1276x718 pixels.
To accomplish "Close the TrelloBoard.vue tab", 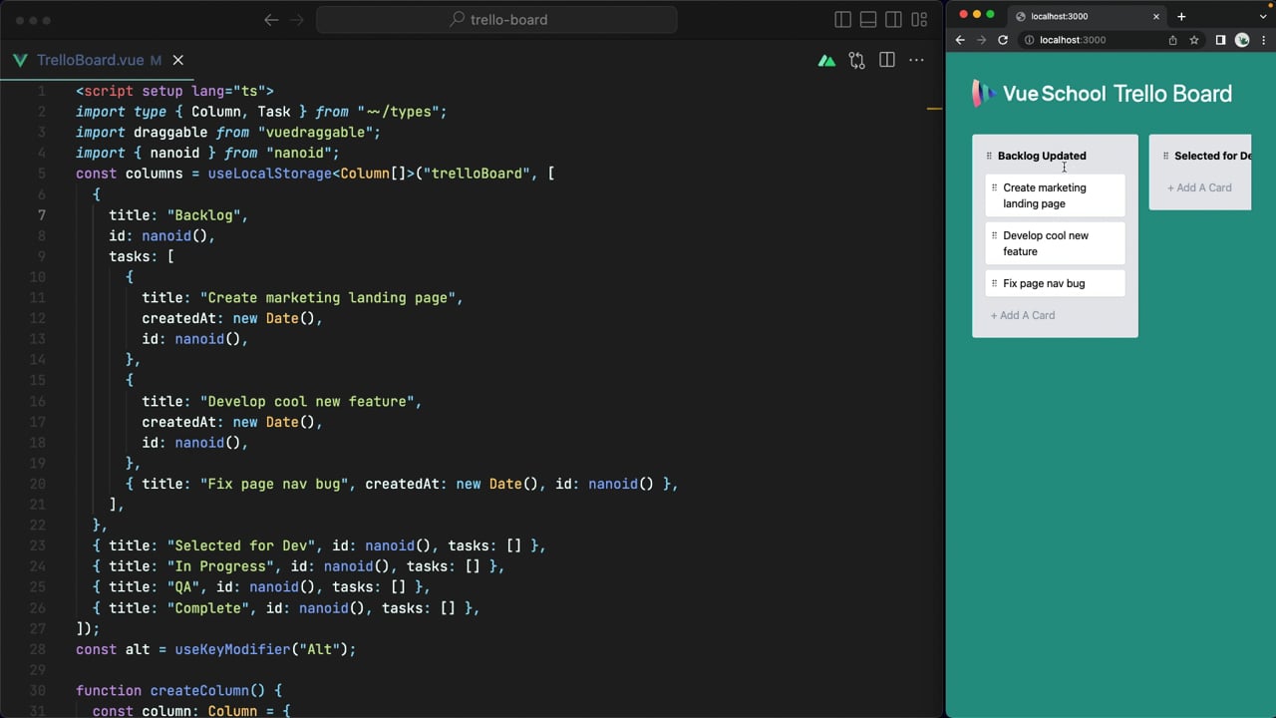I will tap(177, 60).
